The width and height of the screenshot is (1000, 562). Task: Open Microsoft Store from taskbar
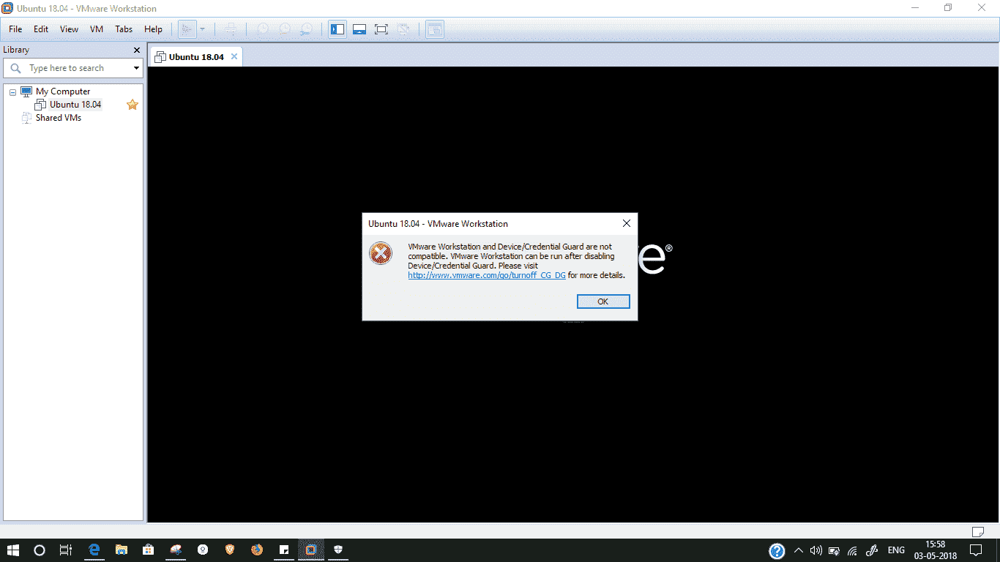pyautogui.click(x=149, y=550)
